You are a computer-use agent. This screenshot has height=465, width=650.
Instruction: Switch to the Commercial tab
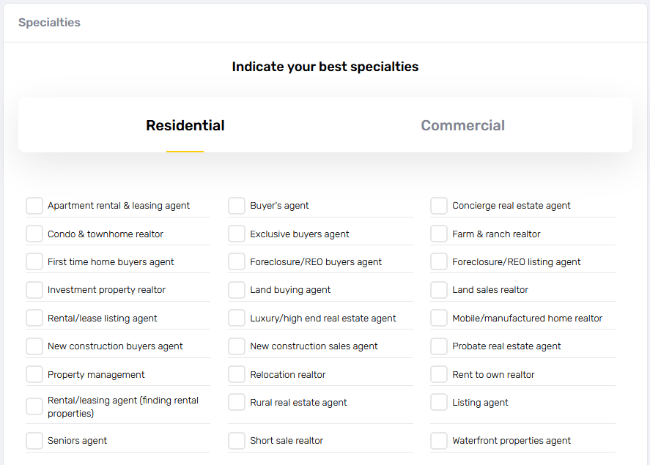tap(462, 125)
